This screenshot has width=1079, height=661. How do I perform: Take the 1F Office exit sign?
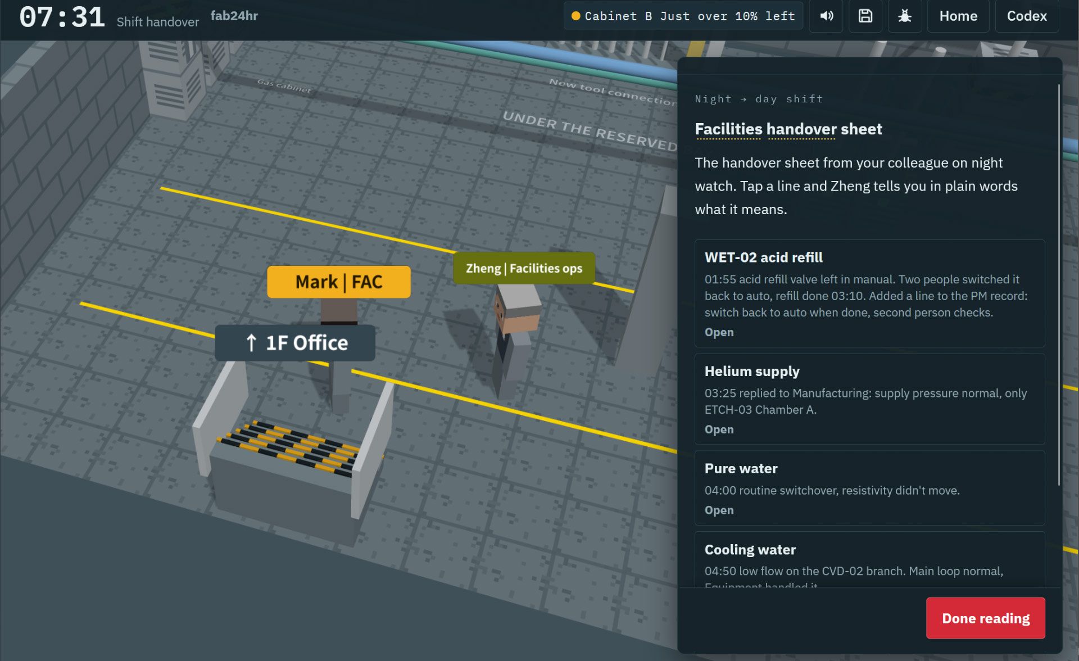[x=295, y=343]
